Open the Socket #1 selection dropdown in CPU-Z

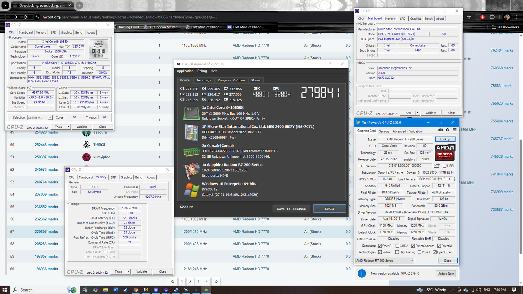tap(40, 118)
